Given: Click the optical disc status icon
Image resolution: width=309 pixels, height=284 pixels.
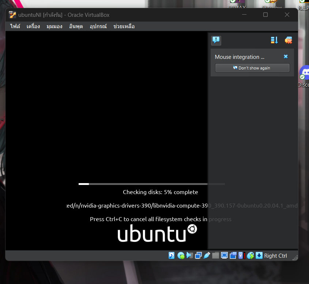Looking at the screenshot, I should click(x=181, y=255).
